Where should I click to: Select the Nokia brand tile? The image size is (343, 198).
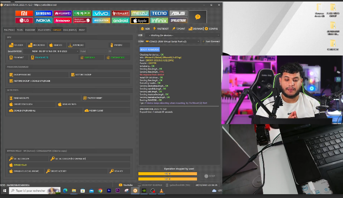click(43, 21)
